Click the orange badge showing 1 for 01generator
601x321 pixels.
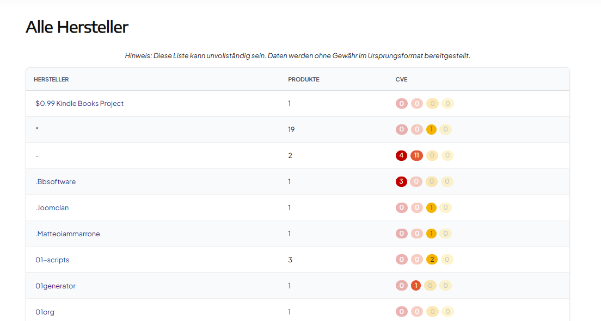[416, 286]
